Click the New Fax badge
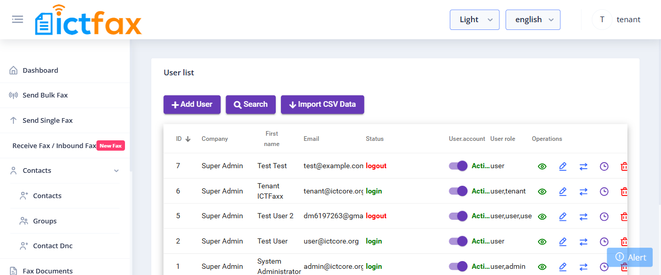661x275 pixels. click(111, 146)
